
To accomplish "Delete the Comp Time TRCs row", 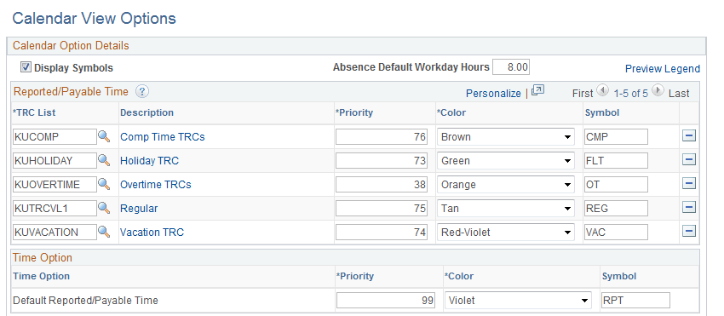I will 689,135.
